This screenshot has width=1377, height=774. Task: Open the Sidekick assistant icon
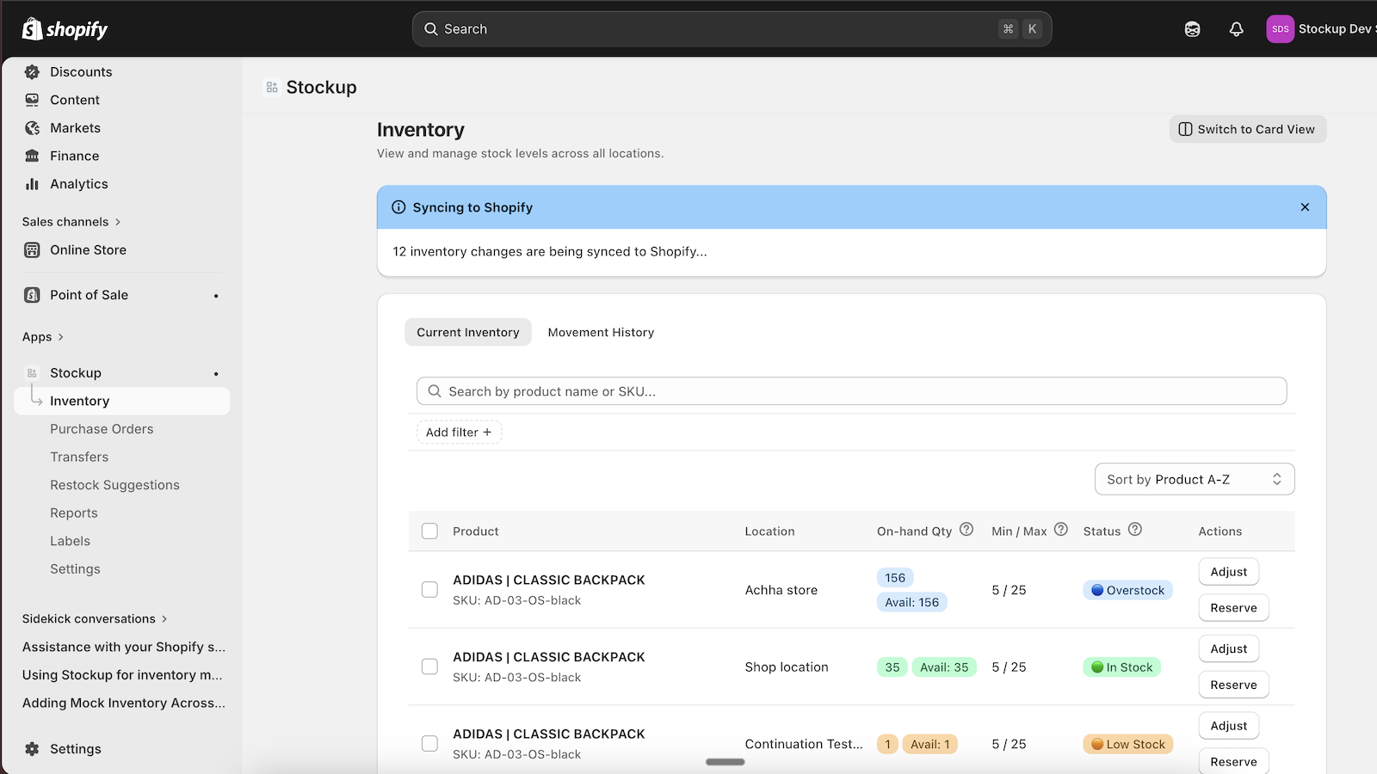tap(1192, 29)
